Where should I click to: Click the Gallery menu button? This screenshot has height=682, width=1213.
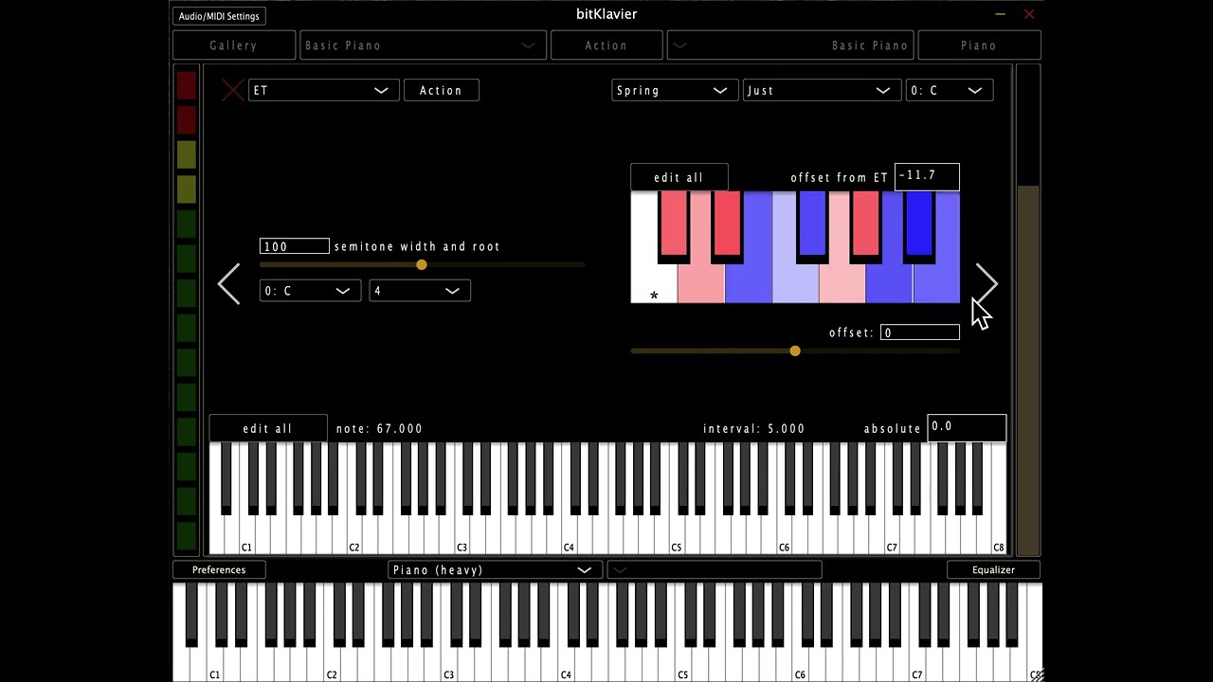point(234,45)
